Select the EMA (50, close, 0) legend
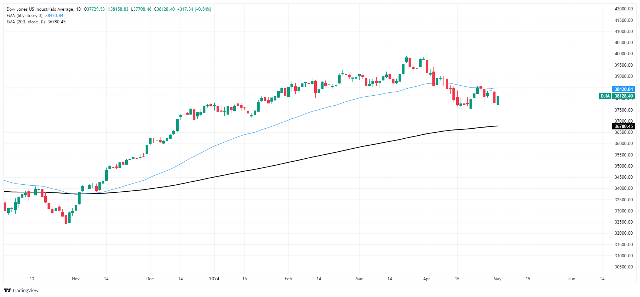640x297 pixels. coord(25,16)
